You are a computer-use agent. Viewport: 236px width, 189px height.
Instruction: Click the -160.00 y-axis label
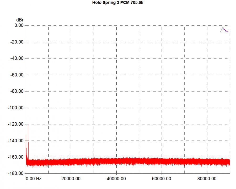point(16,157)
